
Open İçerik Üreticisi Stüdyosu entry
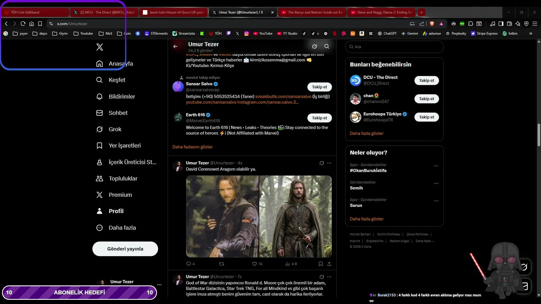126,162
